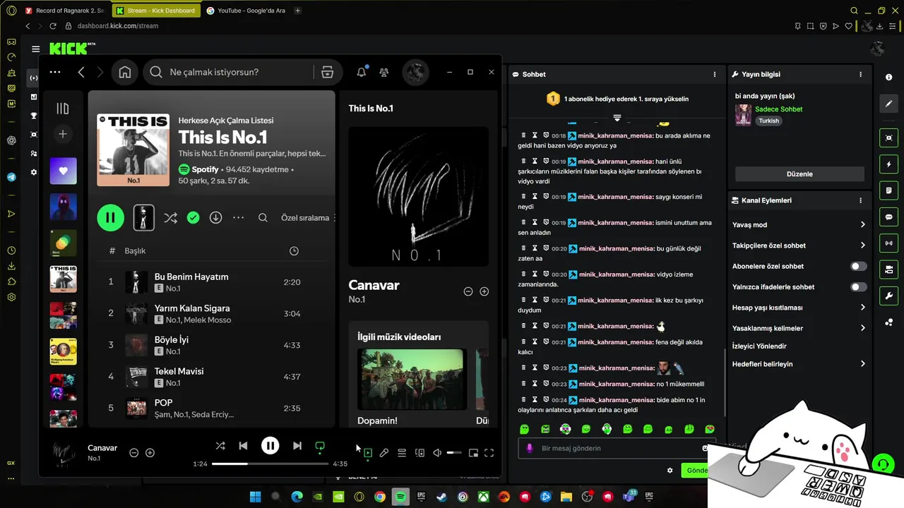Open Spotify notifications bell
The width and height of the screenshot is (904, 508).
point(362,72)
